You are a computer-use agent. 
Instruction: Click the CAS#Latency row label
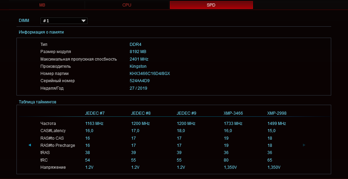pyautogui.click(x=53, y=131)
